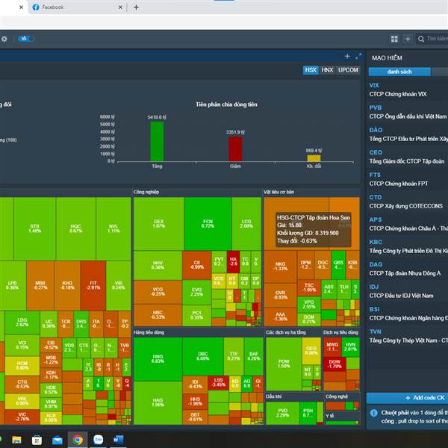Select IDJ in the watchlist
The width and height of the screenshot is (448, 448).
tap(408, 291)
